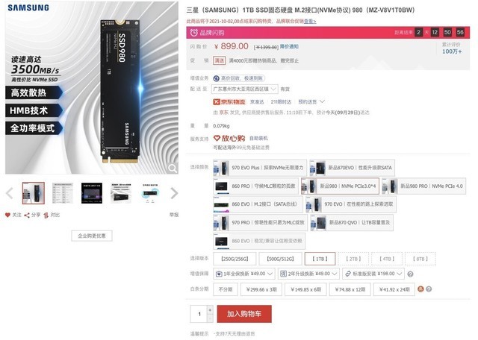Expand the 预约送货 delivery options

[311, 101]
